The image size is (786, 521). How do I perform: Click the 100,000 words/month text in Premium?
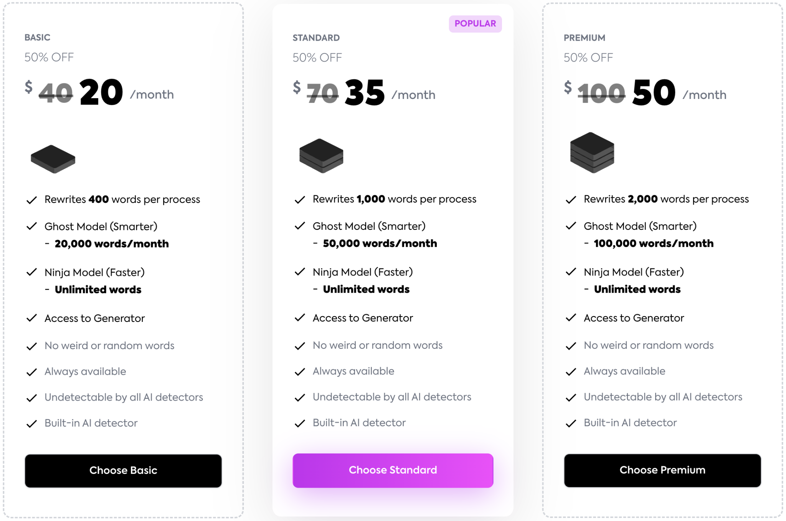pyautogui.click(x=653, y=243)
